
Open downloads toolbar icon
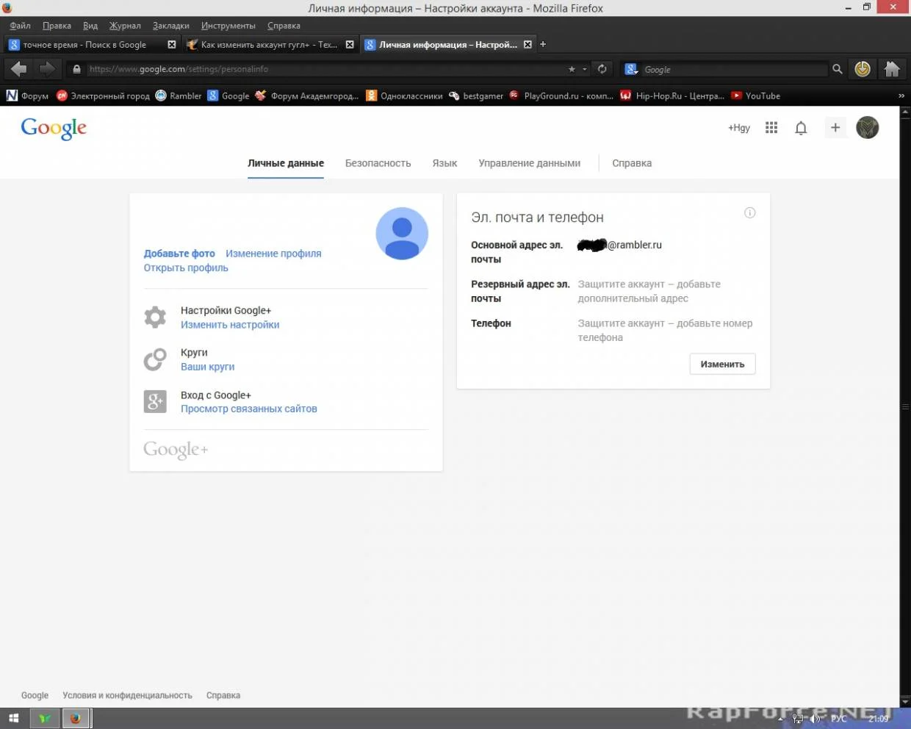point(863,69)
